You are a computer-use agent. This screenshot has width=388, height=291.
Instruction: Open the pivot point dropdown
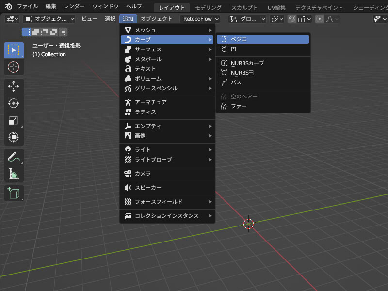277,19
